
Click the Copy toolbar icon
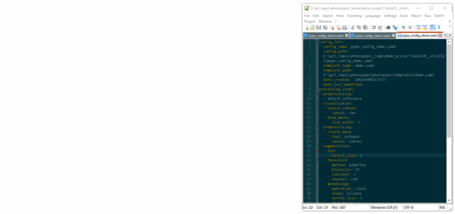point(359,28)
